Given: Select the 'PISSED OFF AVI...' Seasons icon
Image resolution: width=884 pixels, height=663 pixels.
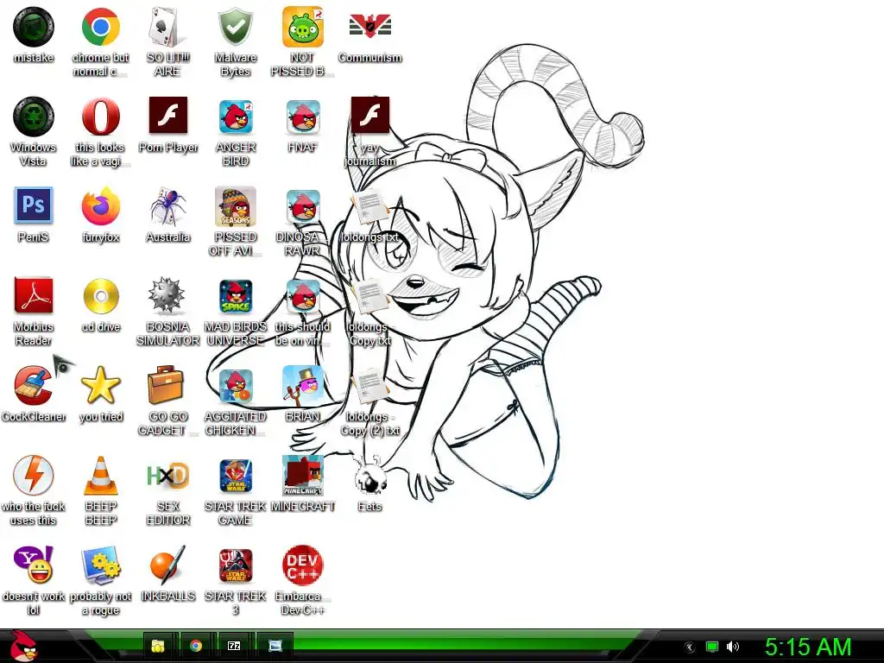Looking at the screenshot, I should (235, 206).
